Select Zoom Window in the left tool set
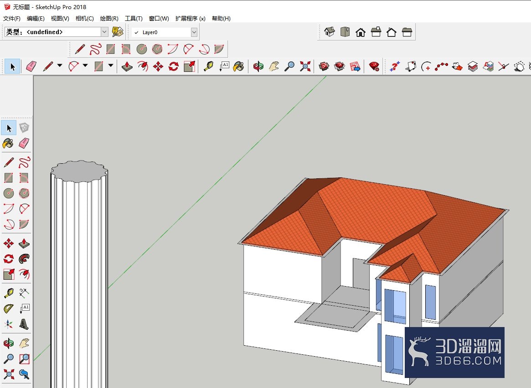 click(x=24, y=358)
